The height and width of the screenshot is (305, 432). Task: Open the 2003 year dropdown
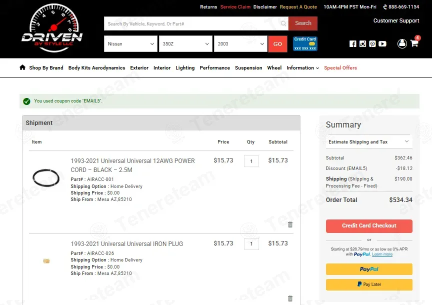click(241, 44)
